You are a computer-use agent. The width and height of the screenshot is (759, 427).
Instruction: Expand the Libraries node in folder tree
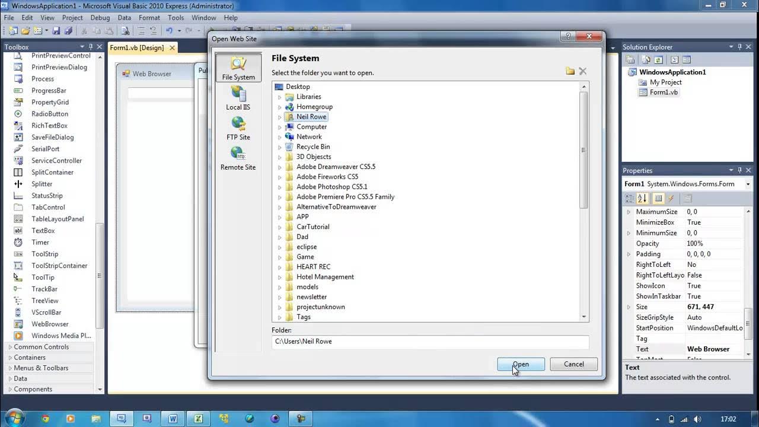280,97
